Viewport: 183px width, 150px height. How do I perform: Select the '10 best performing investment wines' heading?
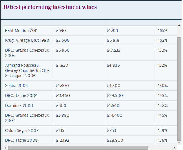[x=50, y=7]
